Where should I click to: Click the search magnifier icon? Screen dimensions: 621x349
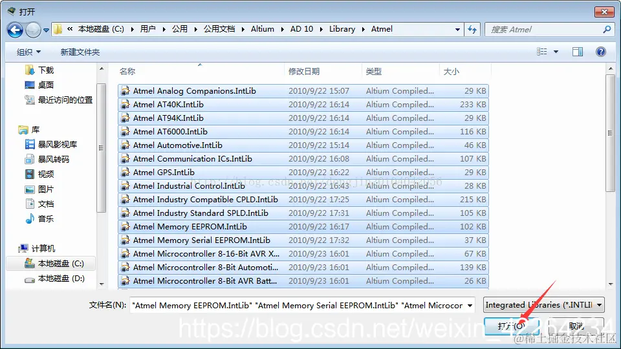(606, 29)
